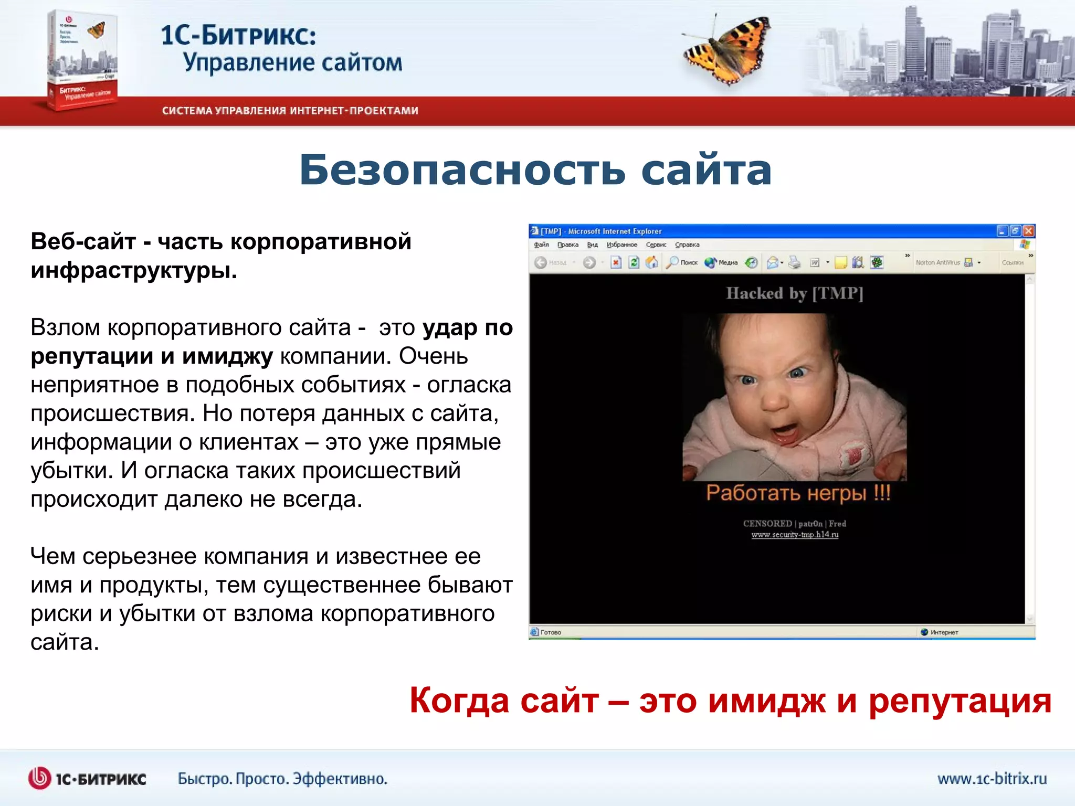The height and width of the screenshot is (806, 1075).
Task: Minimize the Internet Explorer window
Action: 1002,231
